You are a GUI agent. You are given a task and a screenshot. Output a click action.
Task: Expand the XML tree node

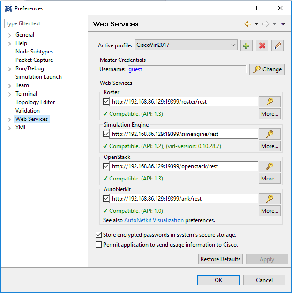(10, 128)
